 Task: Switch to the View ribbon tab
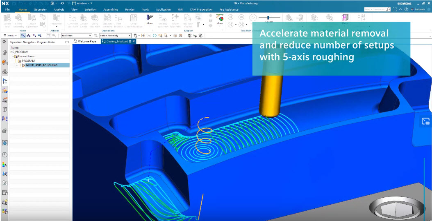(74, 9)
